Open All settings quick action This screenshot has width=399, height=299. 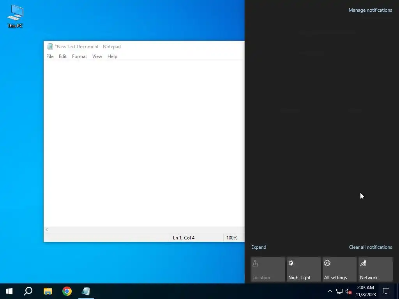click(339, 269)
